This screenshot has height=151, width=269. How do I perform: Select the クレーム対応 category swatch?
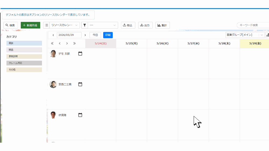coord(24,63)
